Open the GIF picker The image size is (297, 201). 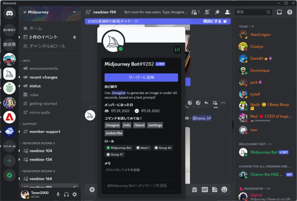(205, 189)
